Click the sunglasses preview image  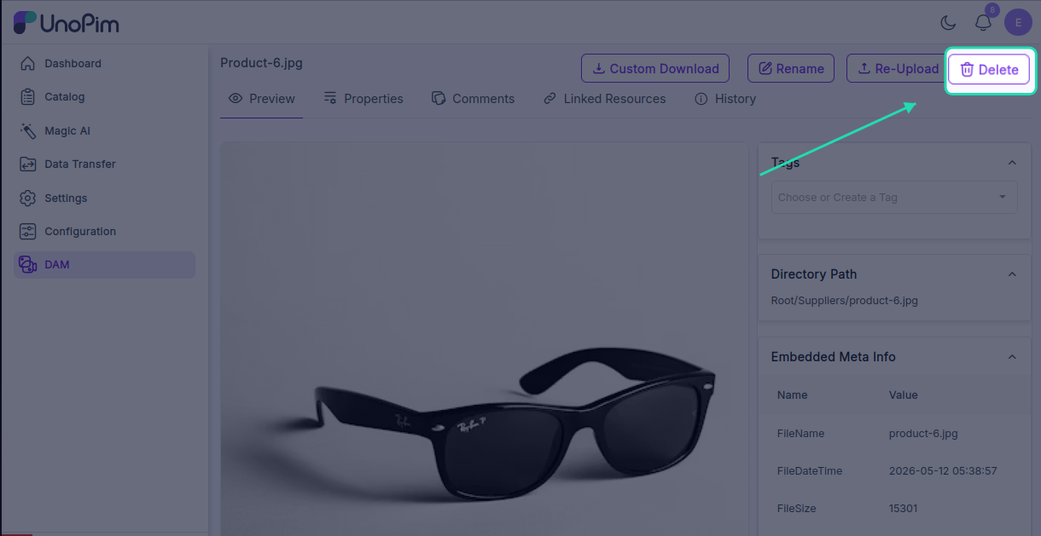coord(484,338)
